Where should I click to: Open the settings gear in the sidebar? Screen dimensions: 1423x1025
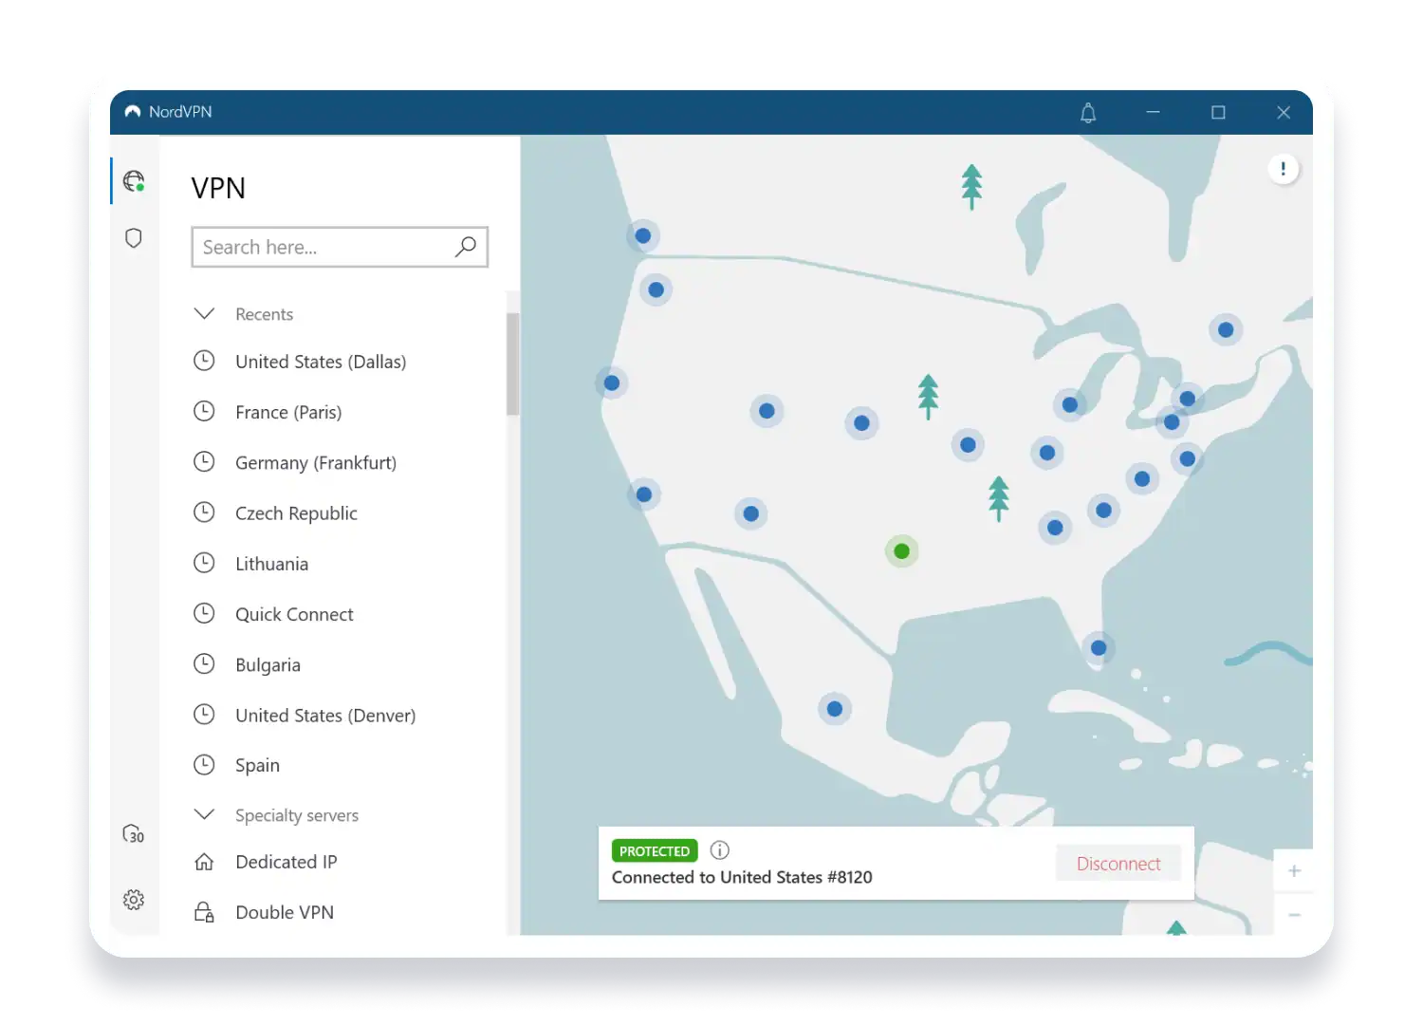pos(133,899)
